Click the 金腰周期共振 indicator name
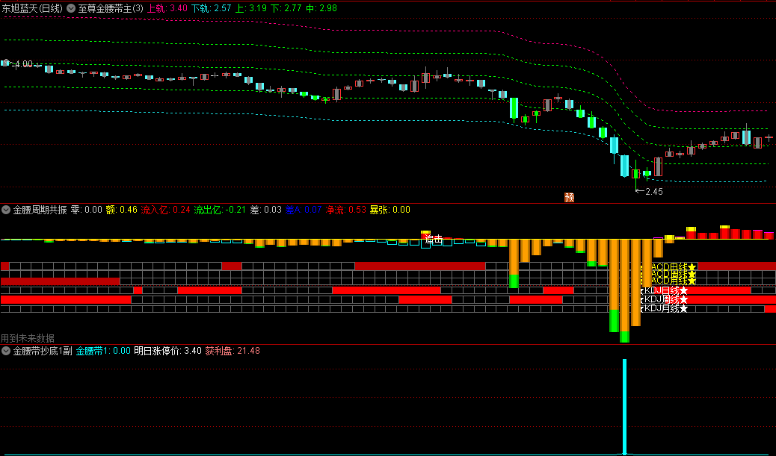The image size is (776, 456). pos(40,210)
